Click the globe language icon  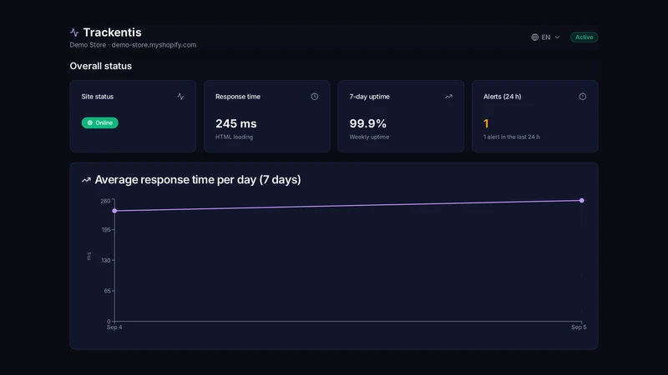(x=534, y=37)
